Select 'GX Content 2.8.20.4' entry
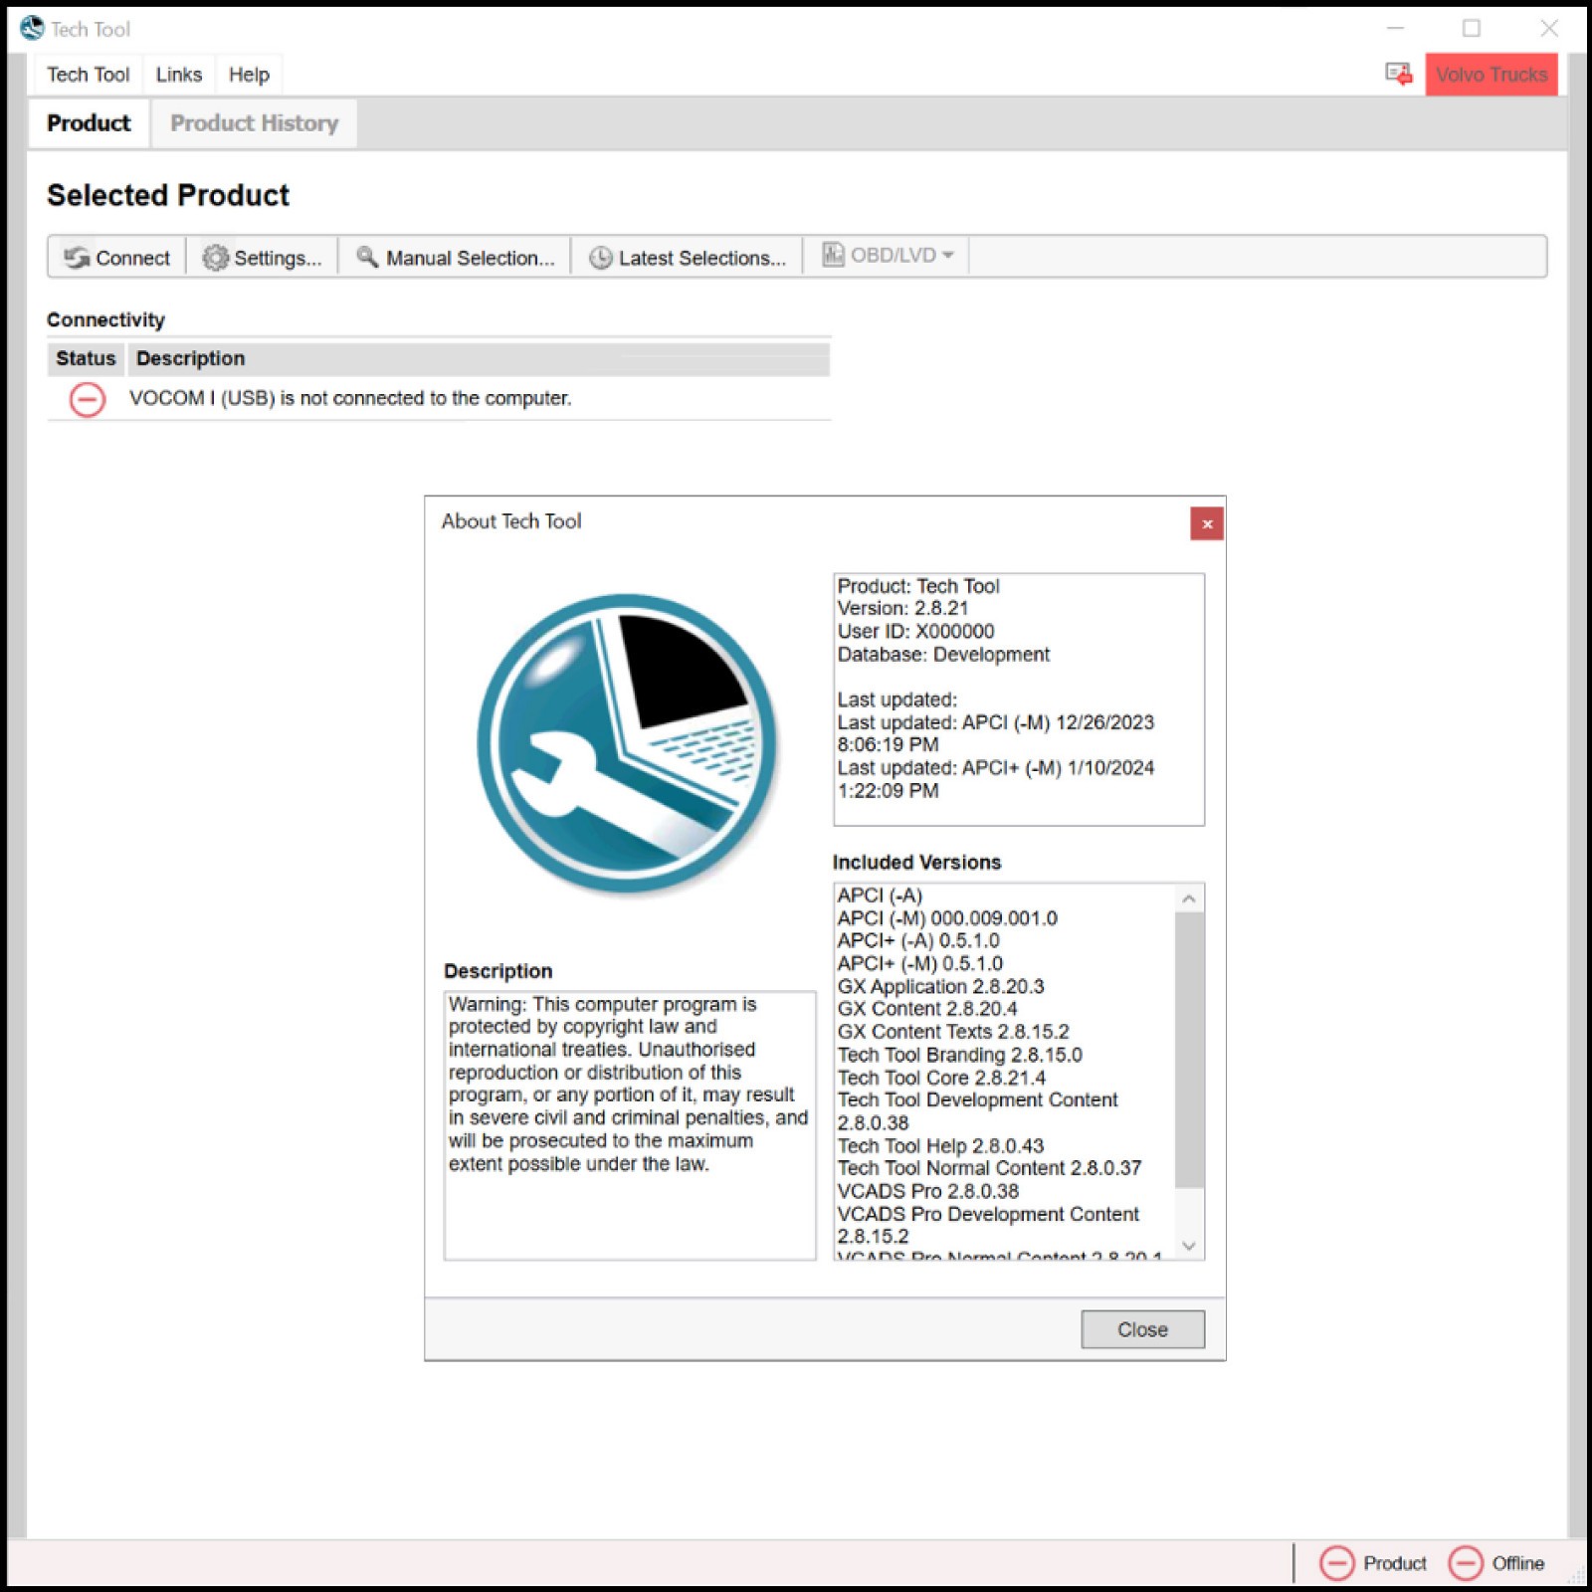The image size is (1592, 1592). [927, 1009]
